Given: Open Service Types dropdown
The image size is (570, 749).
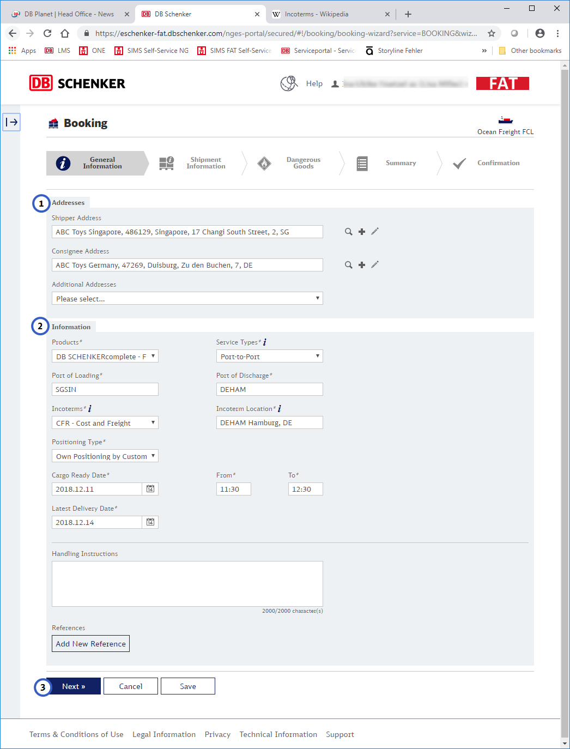Looking at the screenshot, I should [270, 356].
